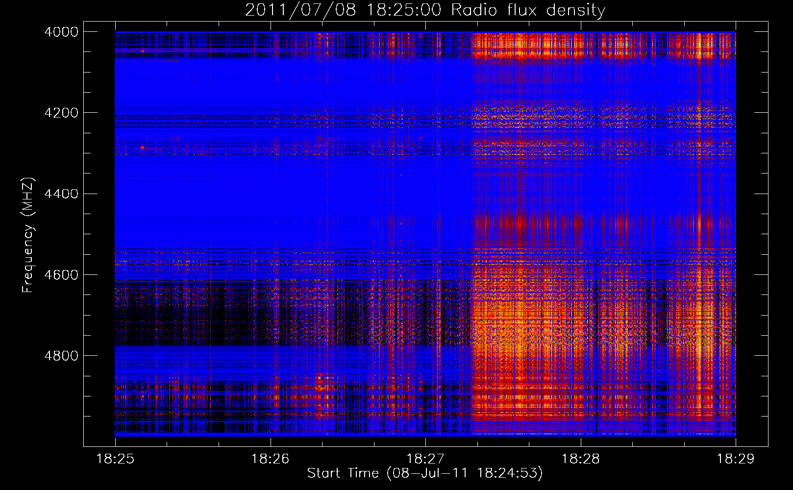The image size is (793, 490).
Task: Click the 18:28 time axis label
Action: 580,459
